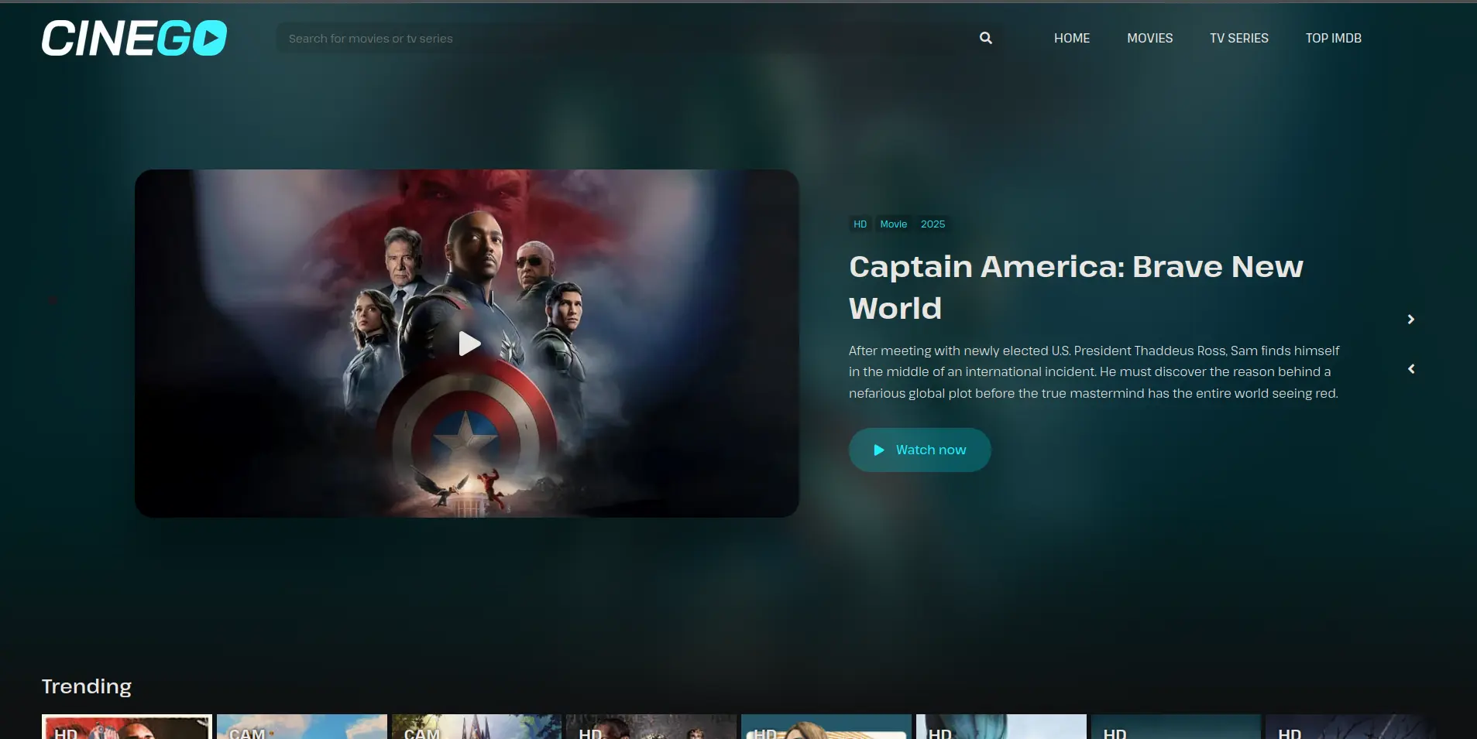Viewport: 1477px width, 739px height.
Task: Open the first HD trending thumbnail
Action: [x=127, y=727]
